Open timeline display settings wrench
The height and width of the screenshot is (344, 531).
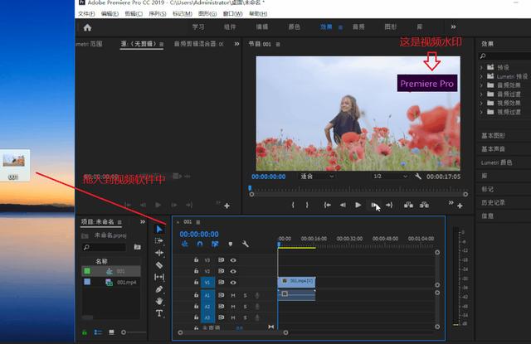[246, 244]
